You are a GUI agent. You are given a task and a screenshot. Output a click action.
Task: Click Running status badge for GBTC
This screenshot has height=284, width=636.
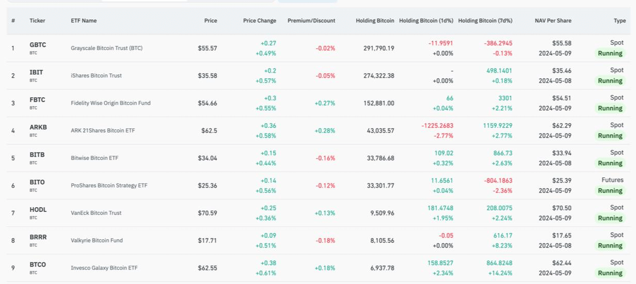(x=610, y=53)
